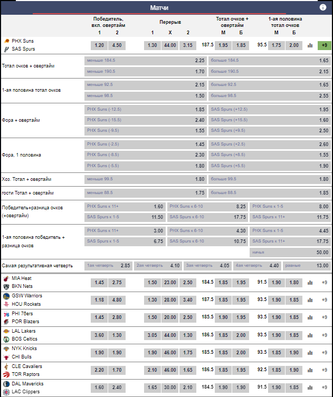Click stats bar icon in LAL Lakers row
The height and width of the screenshot is (397, 333).
310,335
